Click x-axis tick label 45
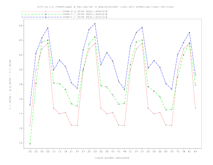Viewport: 213px width, 165px height. point(119,152)
